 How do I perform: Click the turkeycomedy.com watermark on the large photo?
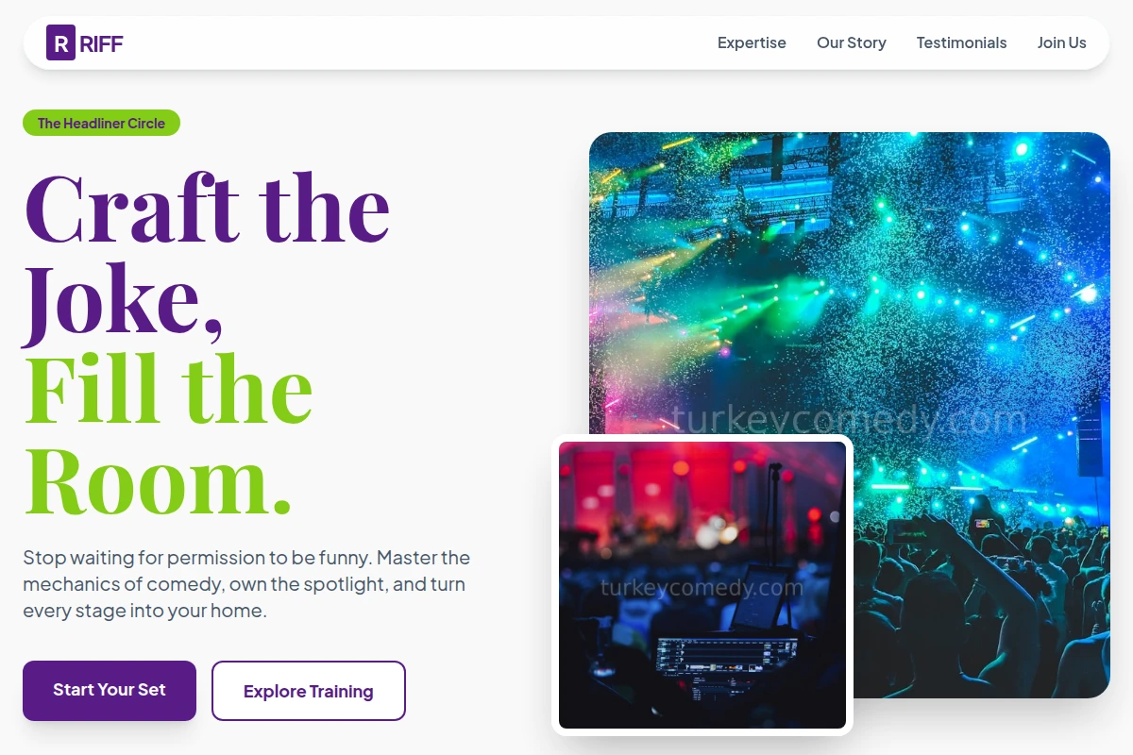[848, 419]
